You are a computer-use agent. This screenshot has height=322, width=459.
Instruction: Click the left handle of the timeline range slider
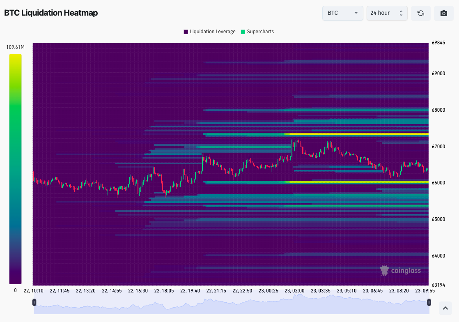pyautogui.click(x=34, y=302)
